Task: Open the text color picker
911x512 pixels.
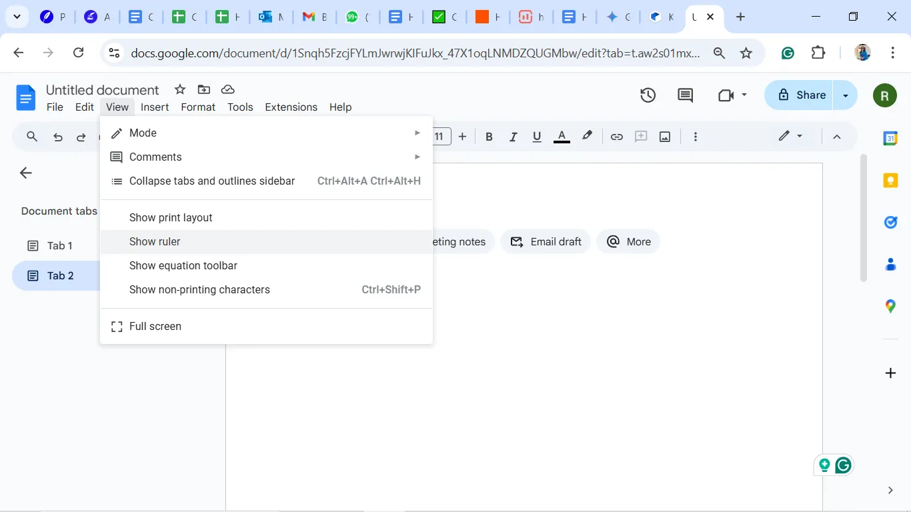Action: (x=562, y=137)
